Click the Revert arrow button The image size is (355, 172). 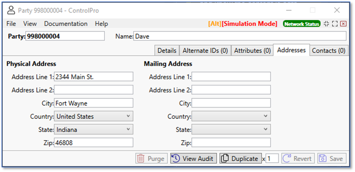[298, 158]
